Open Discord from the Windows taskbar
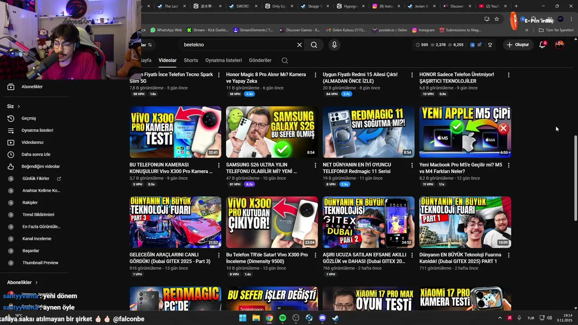Image resolution: width=578 pixels, height=325 pixels. (322, 318)
